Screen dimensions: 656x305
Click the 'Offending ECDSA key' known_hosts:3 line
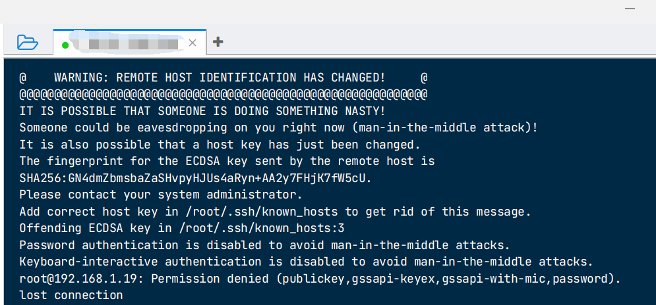click(181, 228)
